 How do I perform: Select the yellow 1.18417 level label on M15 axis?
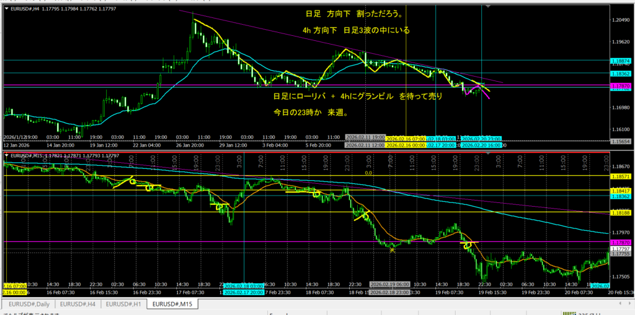pyautogui.click(x=621, y=190)
